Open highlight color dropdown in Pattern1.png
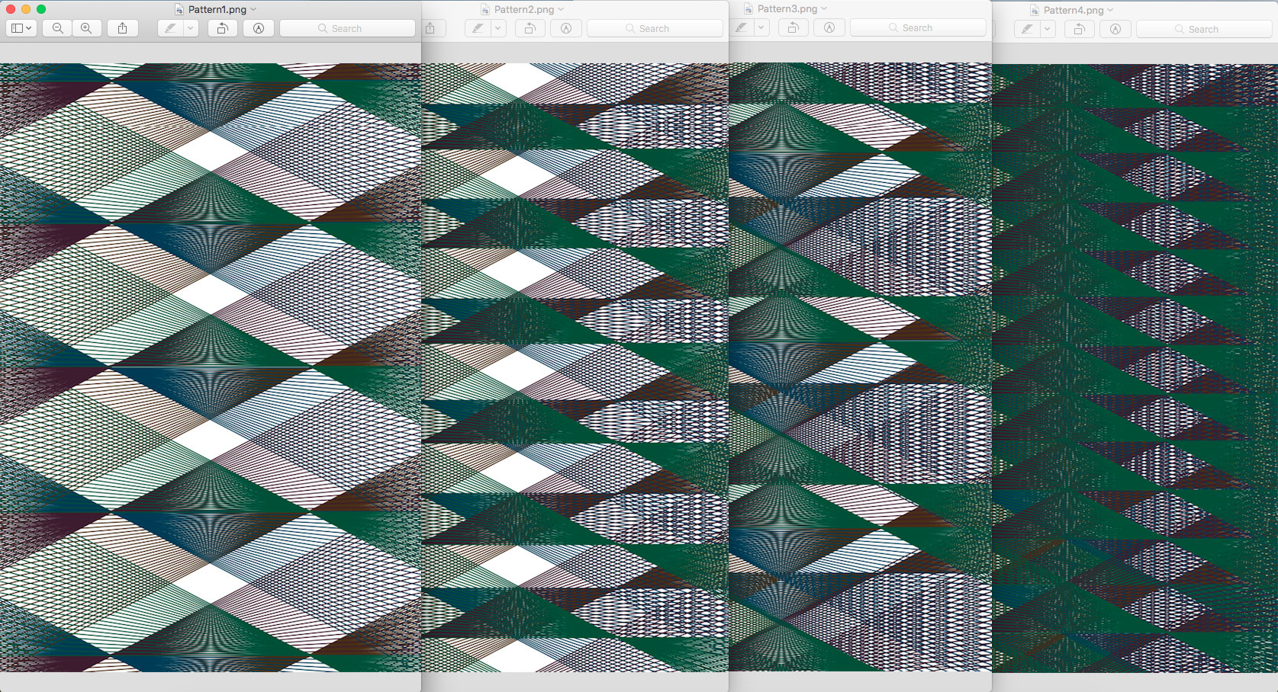Screen dimensions: 1278x692 (188, 28)
